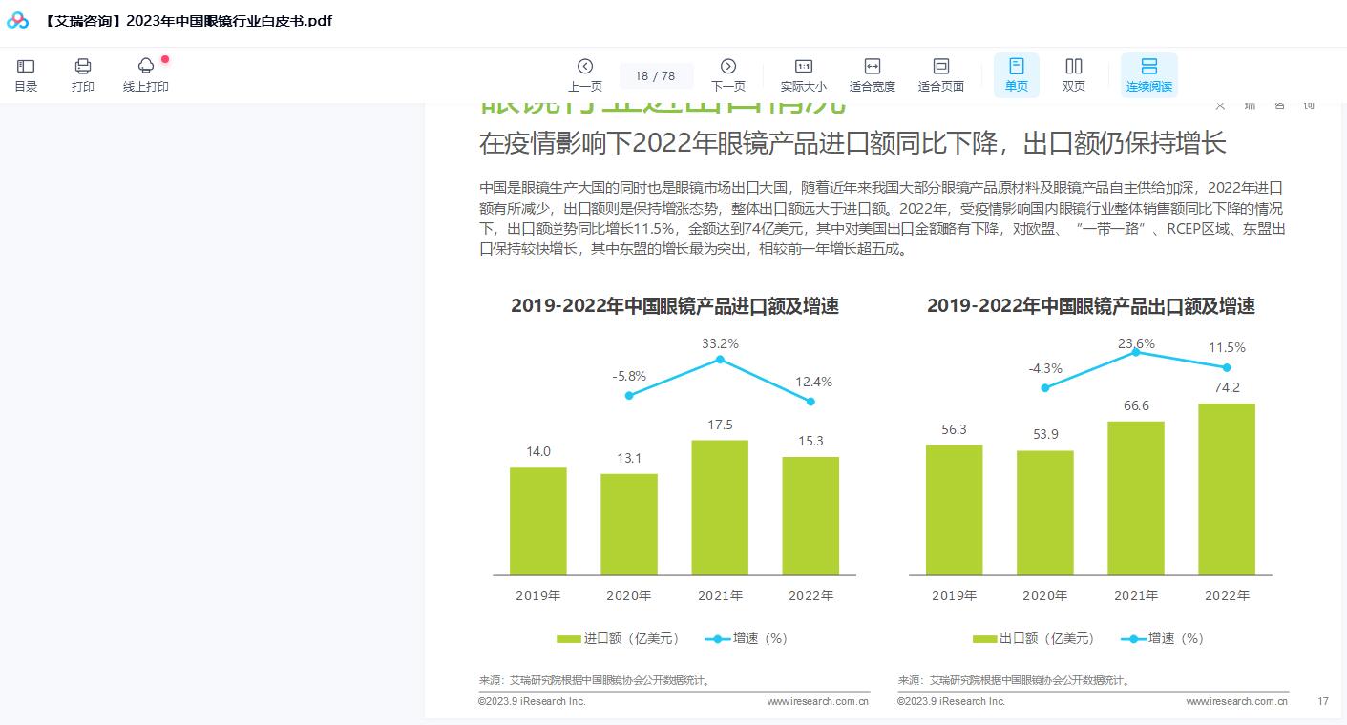Viewport: 1347px width, 725px height.
Task: Click the page number 17 label
Action: click(x=1323, y=701)
